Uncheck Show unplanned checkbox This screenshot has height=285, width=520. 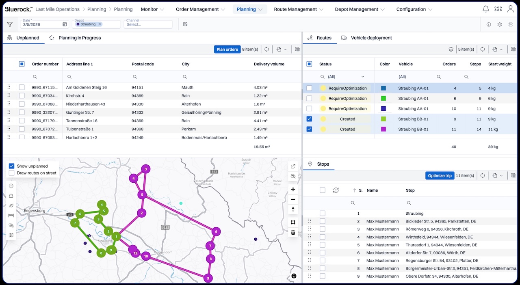[x=12, y=166]
